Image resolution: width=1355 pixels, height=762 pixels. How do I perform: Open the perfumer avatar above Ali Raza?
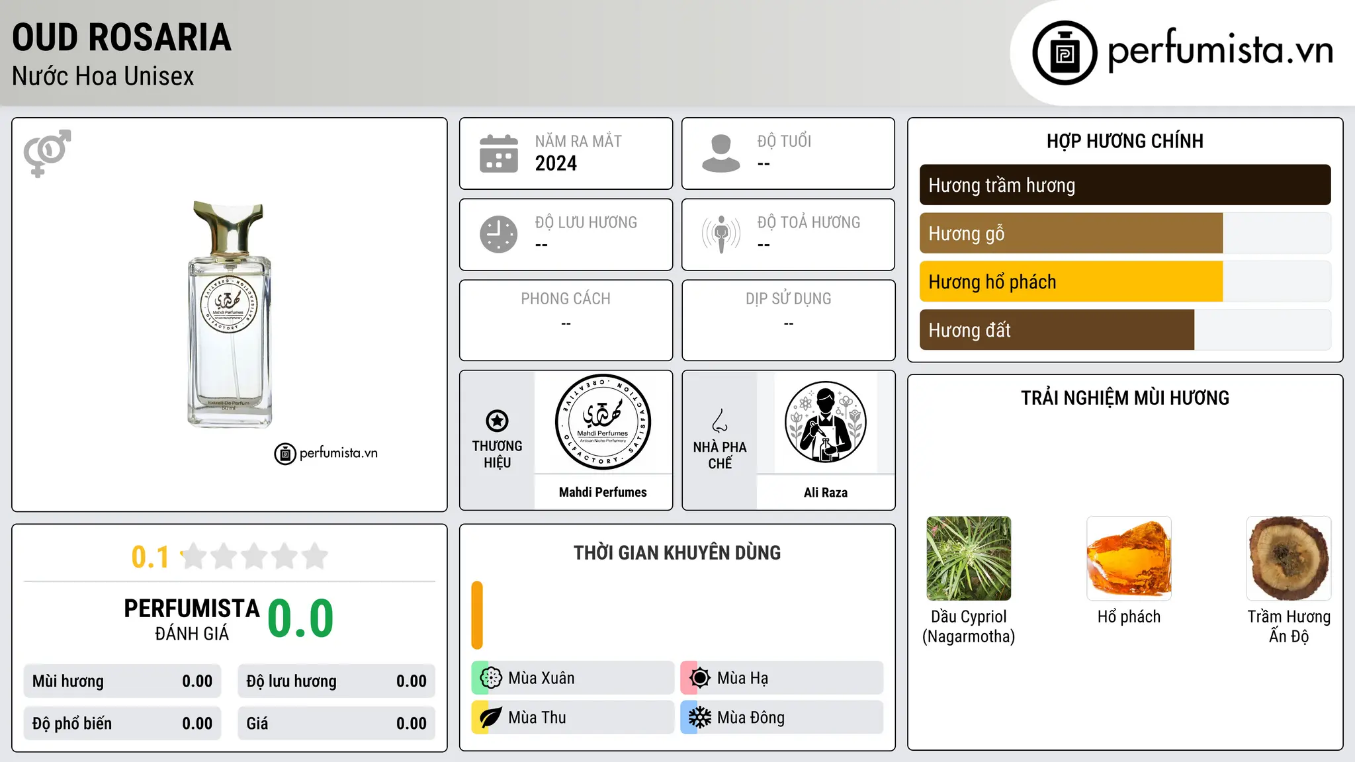coord(825,422)
